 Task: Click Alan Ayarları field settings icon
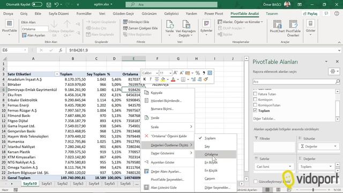24,35
